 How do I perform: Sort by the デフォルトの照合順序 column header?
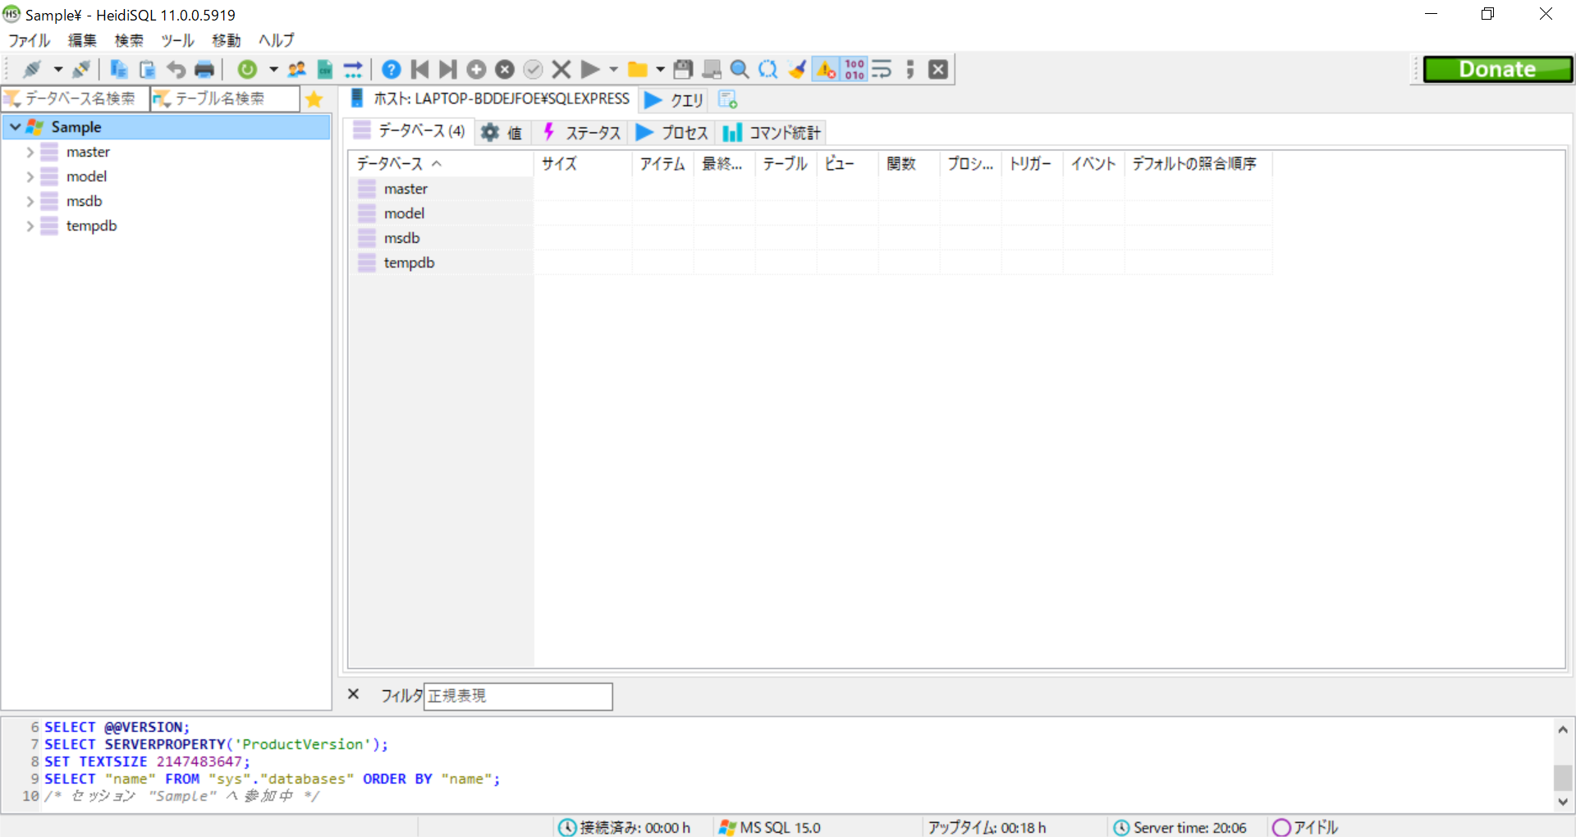pyautogui.click(x=1198, y=164)
